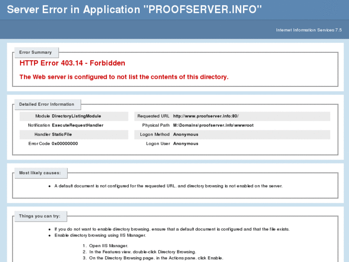Click the Physical Path label
Viewport: 349px width, 262px height.
(x=156, y=125)
